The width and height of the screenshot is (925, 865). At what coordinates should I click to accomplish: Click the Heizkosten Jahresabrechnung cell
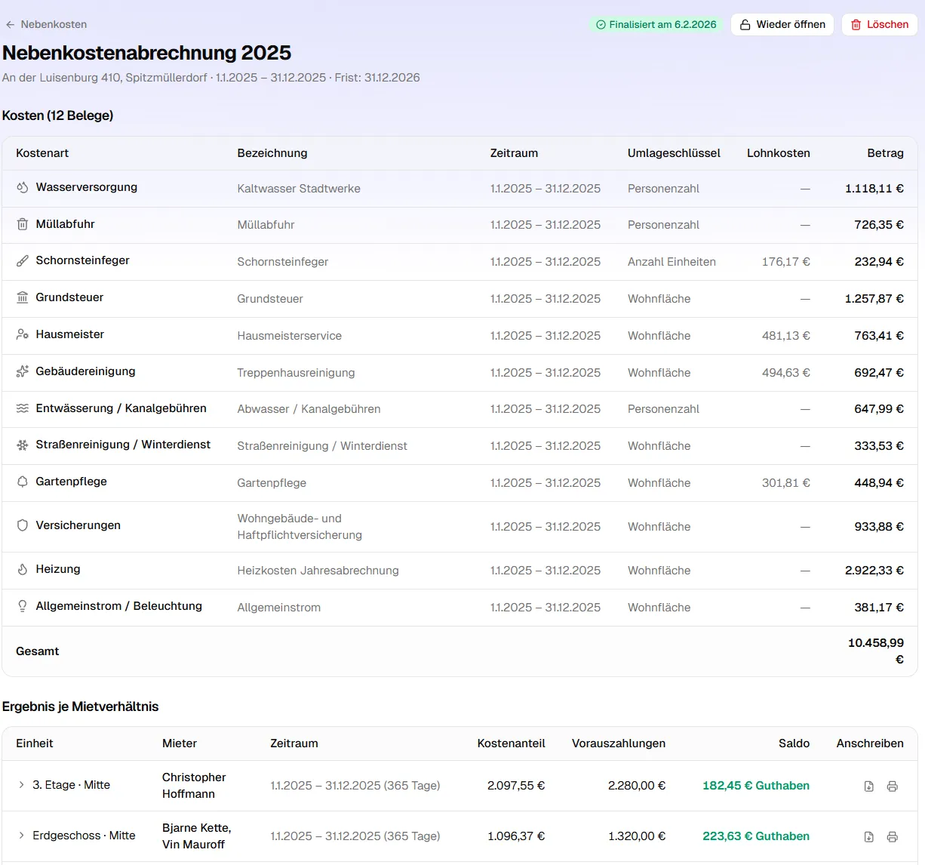(x=318, y=571)
